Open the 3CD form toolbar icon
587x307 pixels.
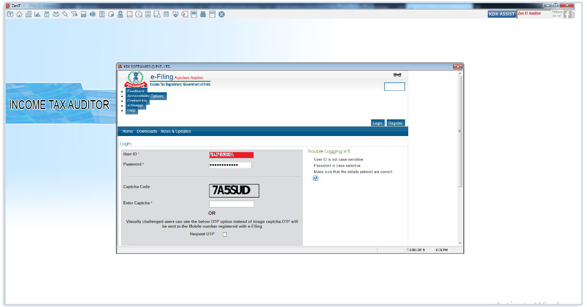click(x=212, y=14)
